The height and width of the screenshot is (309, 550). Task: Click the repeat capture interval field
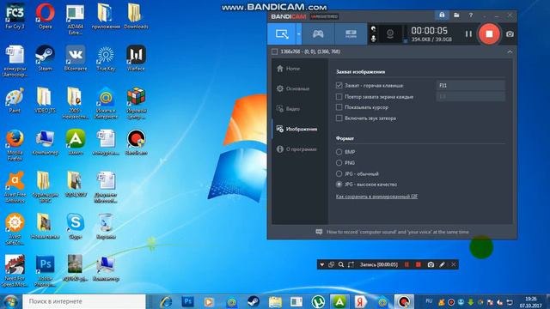click(471, 96)
